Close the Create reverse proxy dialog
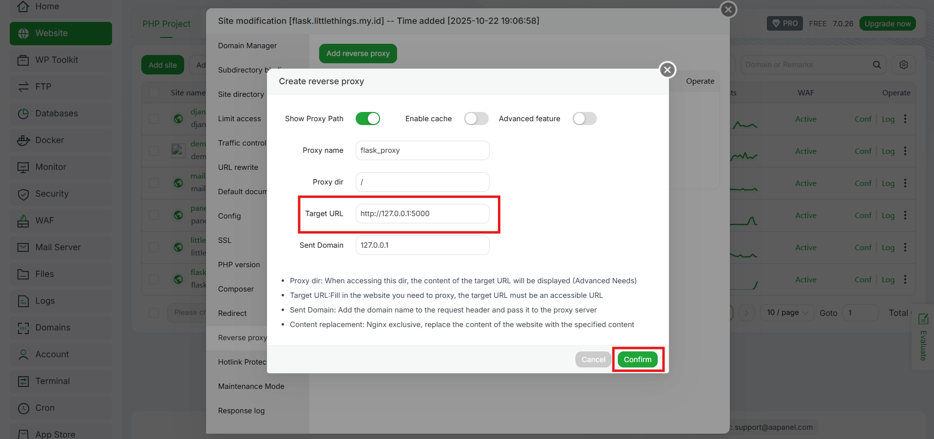Screen dimensions: 934x439 [667, 70]
